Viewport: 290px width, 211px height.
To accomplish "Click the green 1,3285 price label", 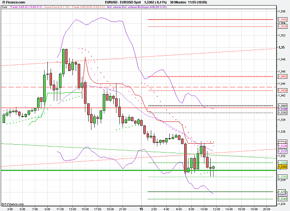I will click(x=283, y=177).
